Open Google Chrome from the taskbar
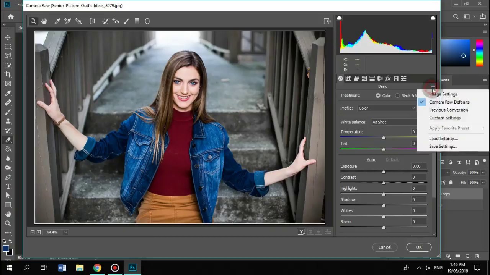The width and height of the screenshot is (490, 275). click(x=97, y=268)
